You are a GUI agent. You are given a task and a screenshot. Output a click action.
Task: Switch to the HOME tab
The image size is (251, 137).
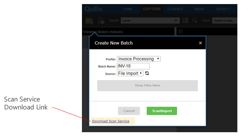[x=128, y=9]
